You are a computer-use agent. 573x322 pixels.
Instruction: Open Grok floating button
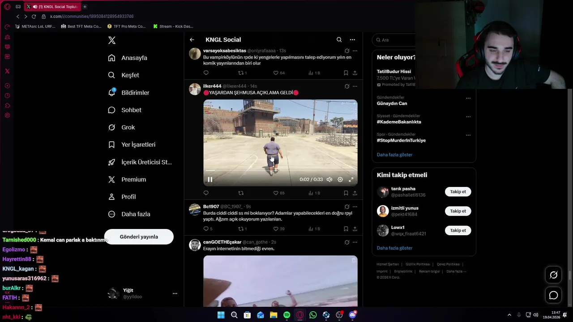(553, 275)
